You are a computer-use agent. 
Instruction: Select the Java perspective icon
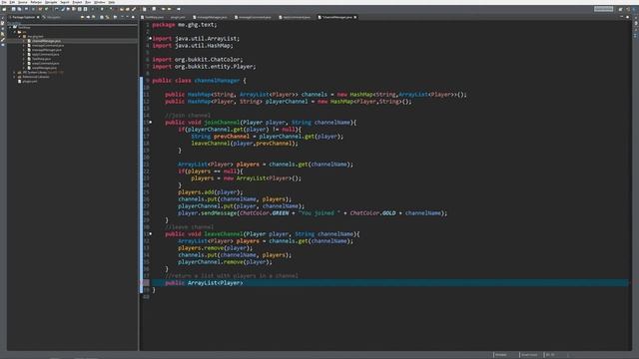click(628, 9)
